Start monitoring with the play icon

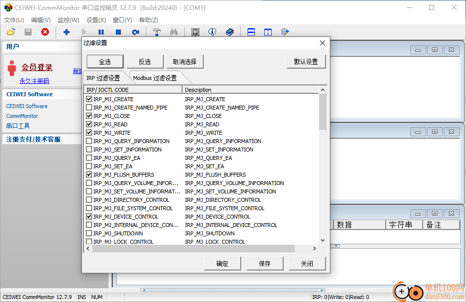point(84,32)
